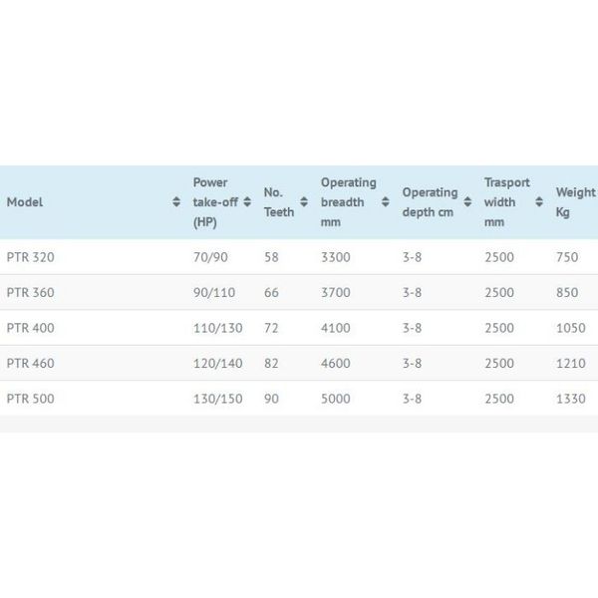Sort by Power take-off (HP) arrows

pyautogui.click(x=247, y=201)
